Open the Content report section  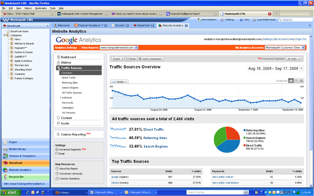[66, 118]
